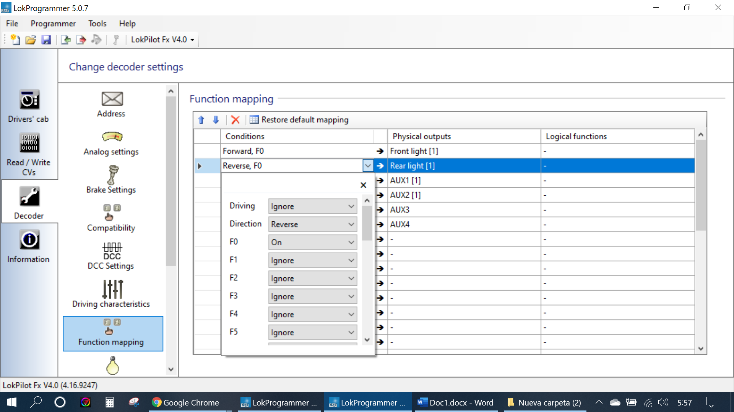Open the Driving condition dropdown
This screenshot has height=412, width=734.
pos(313,206)
